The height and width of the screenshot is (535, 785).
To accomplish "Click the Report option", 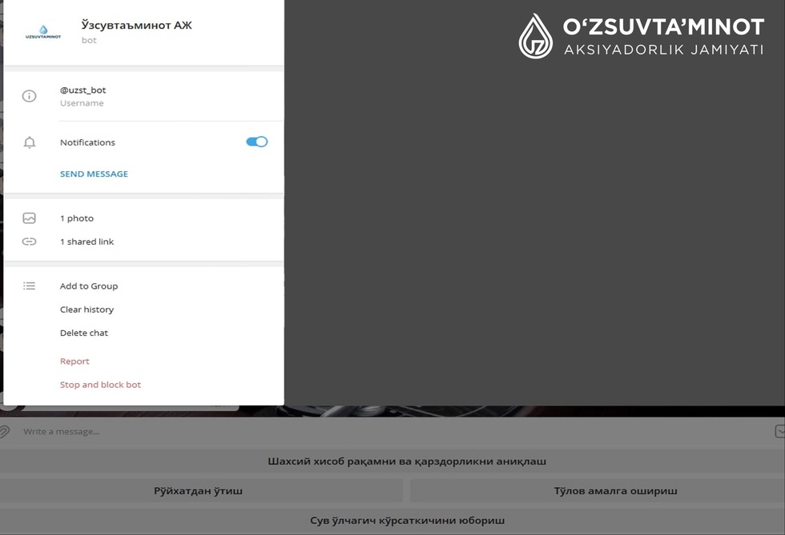I will pos(74,361).
